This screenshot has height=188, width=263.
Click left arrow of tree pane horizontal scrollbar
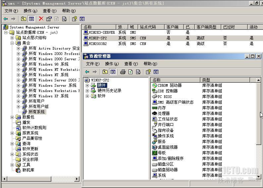(5, 179)
